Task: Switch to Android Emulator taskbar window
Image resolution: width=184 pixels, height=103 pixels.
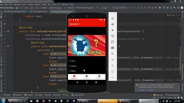Action: [x=149, y=101]
